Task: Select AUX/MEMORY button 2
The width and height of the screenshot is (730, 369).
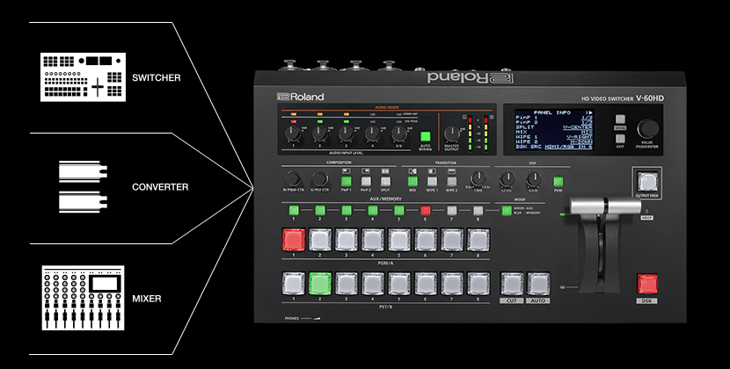Action: pos(320,210)
